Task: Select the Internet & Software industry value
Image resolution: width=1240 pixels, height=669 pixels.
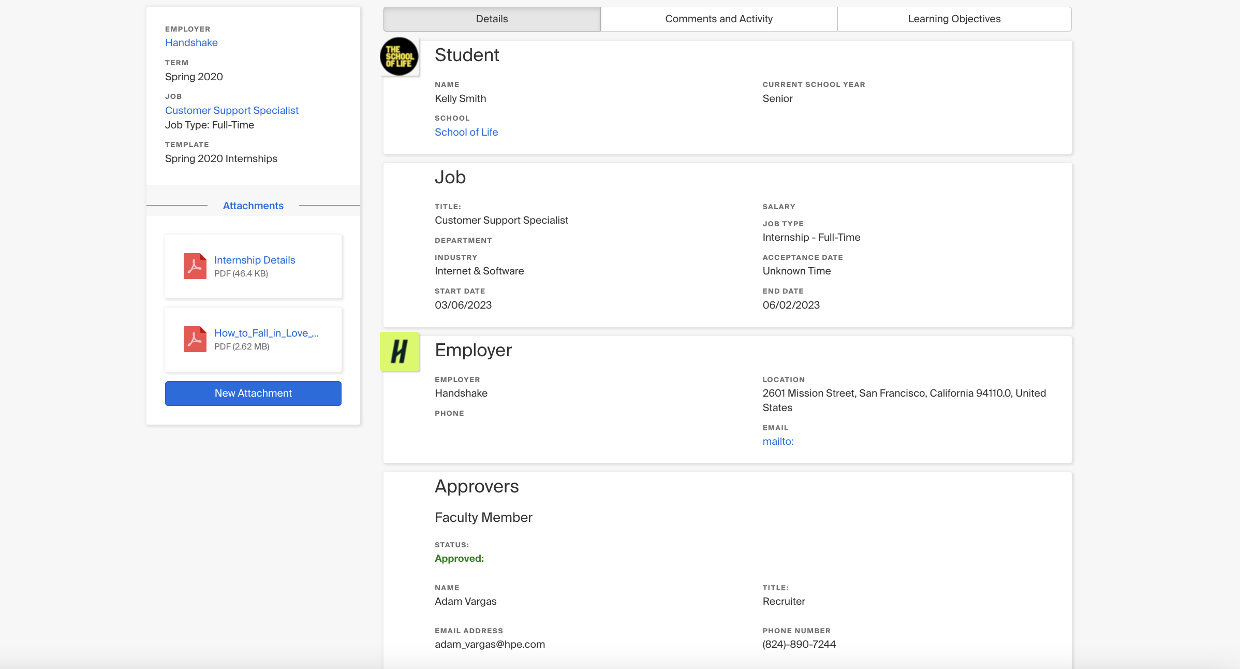Action: pos(479,271)
